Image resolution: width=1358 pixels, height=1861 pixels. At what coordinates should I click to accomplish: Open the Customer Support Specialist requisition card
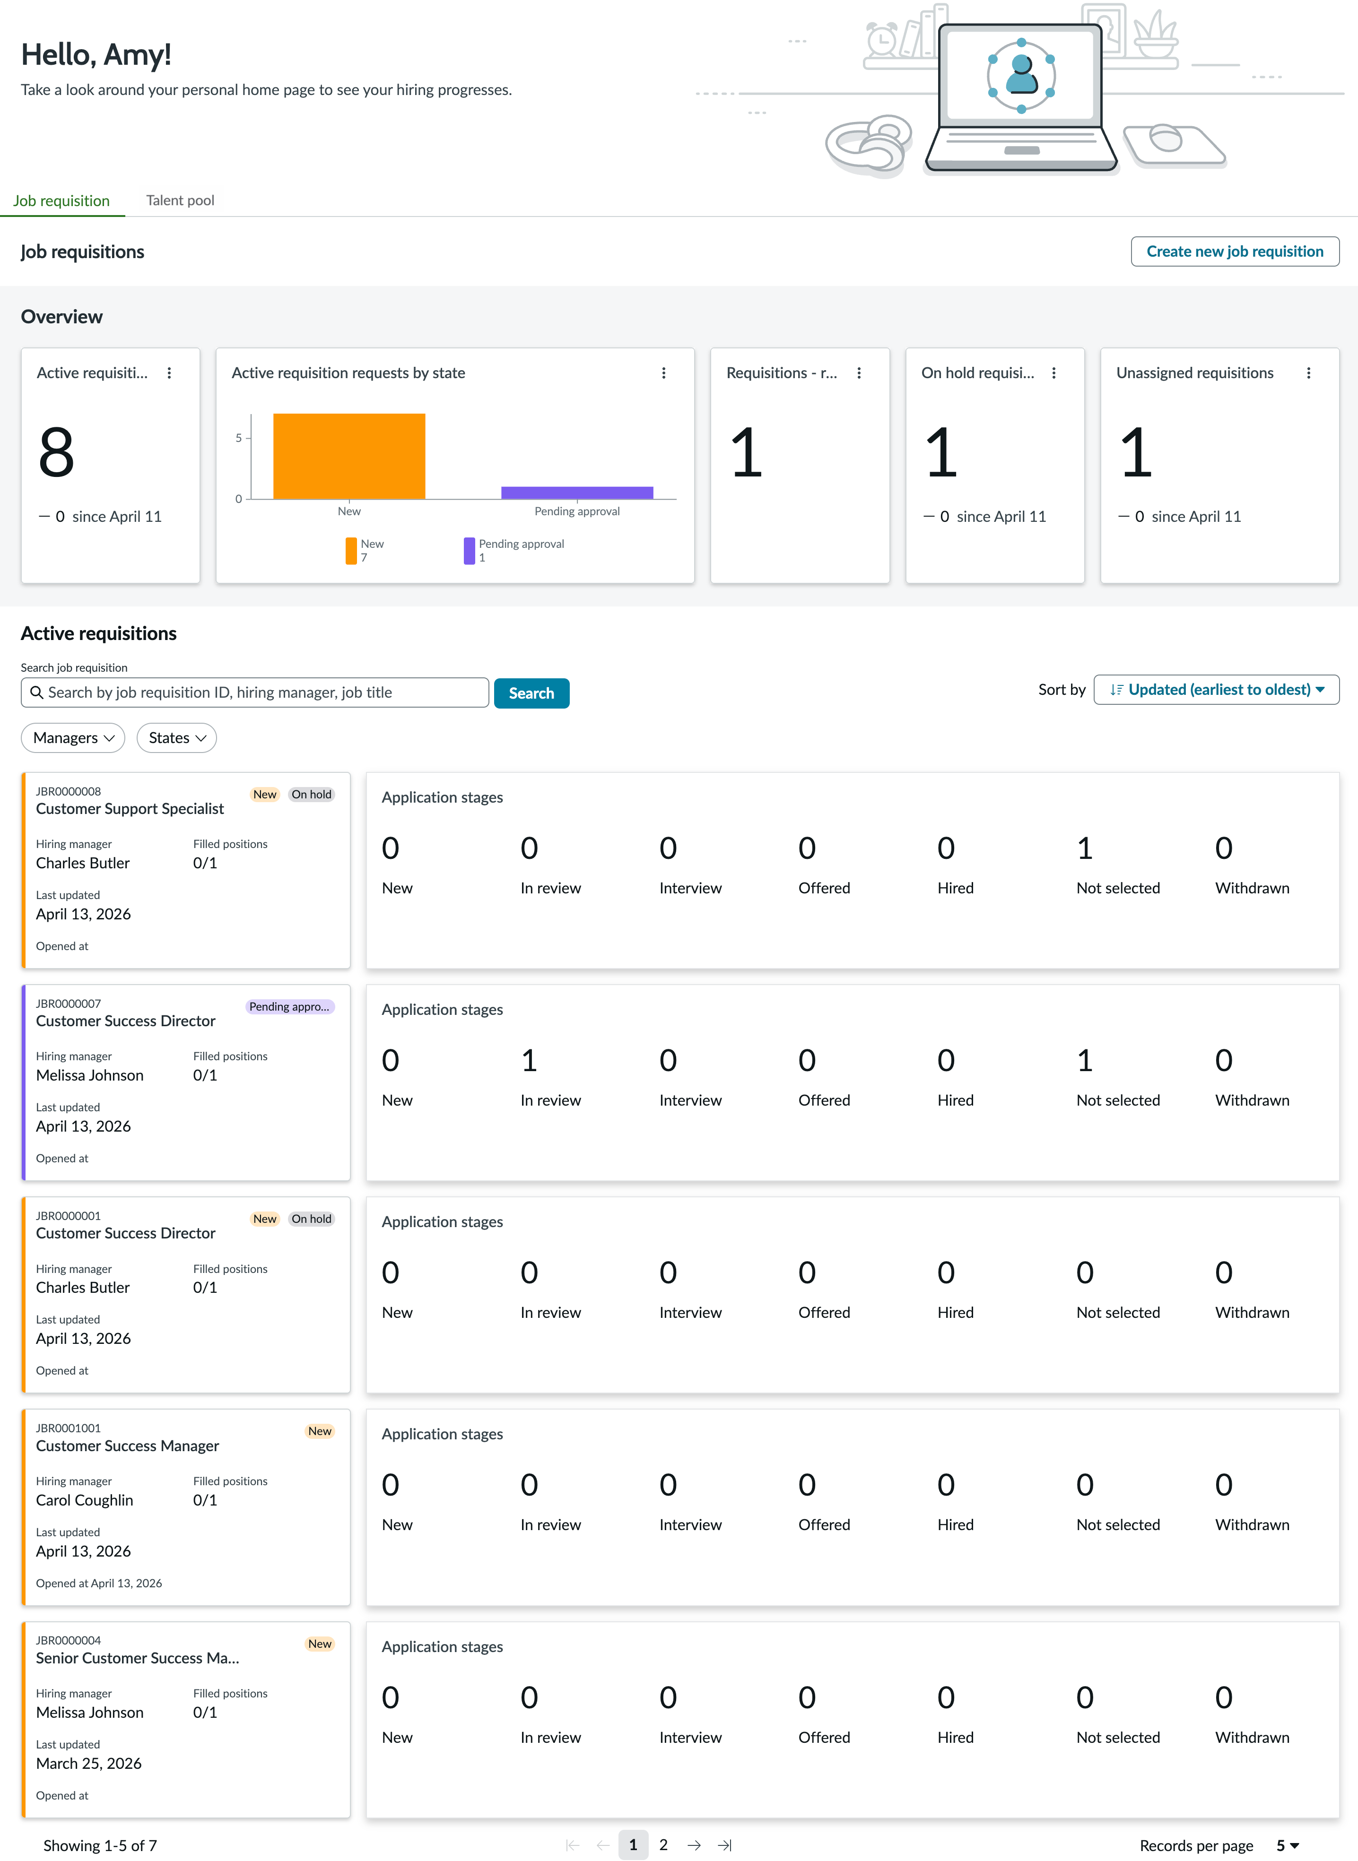186,870
